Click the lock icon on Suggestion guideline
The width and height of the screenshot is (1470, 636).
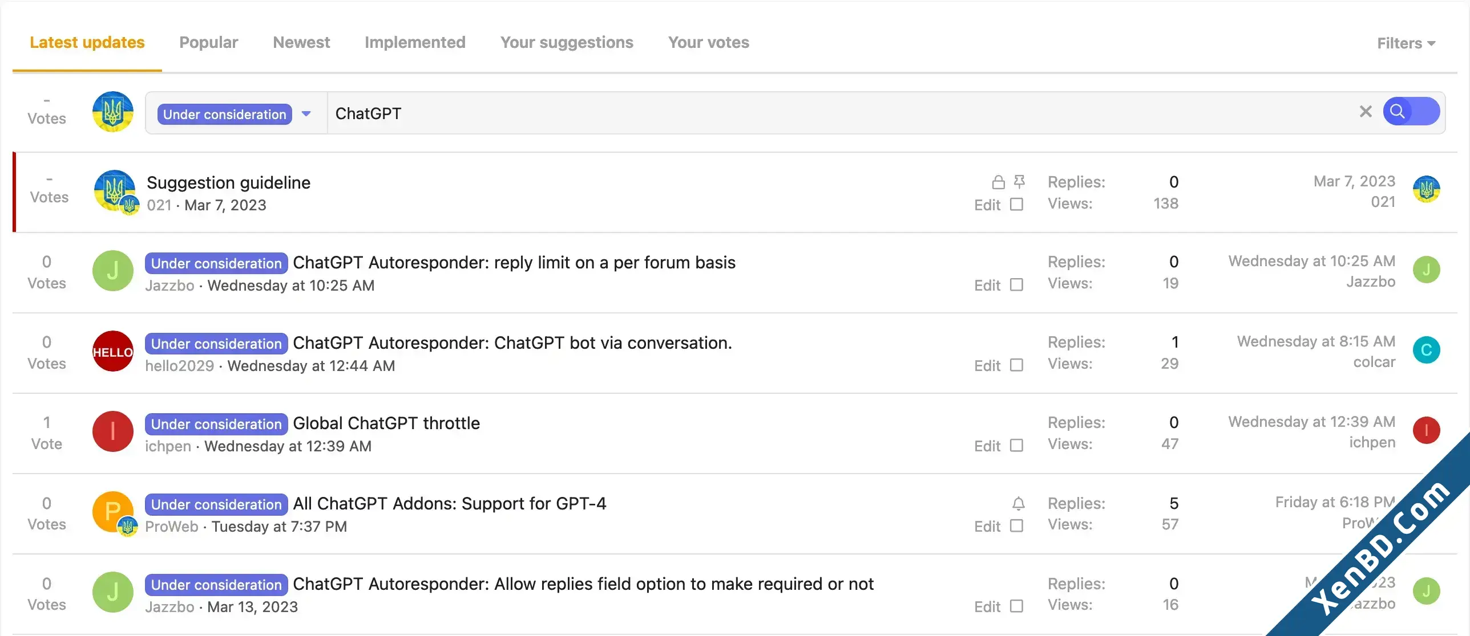[998, 182]
